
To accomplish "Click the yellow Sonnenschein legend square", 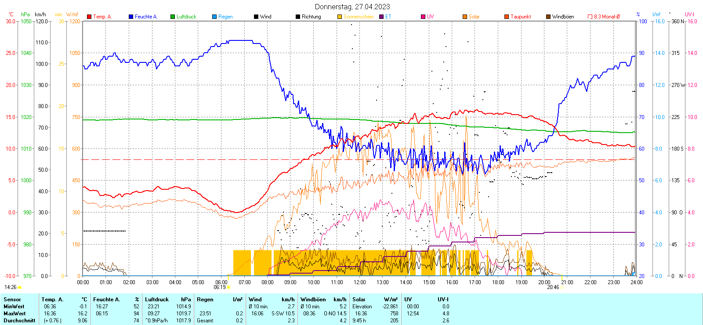I will tap(340, 17).
